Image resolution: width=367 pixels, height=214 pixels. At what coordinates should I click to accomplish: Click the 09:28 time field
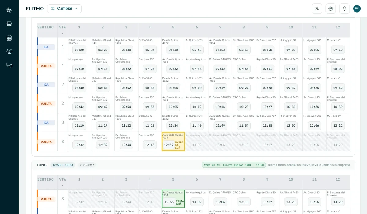click(267, 88)
